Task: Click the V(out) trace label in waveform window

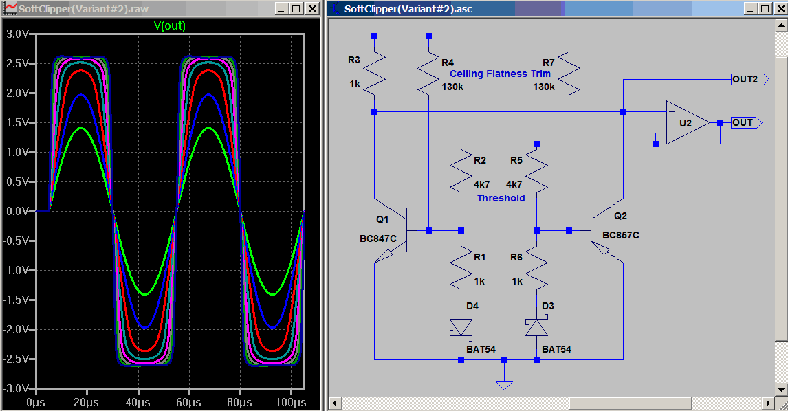Action: 169,25
